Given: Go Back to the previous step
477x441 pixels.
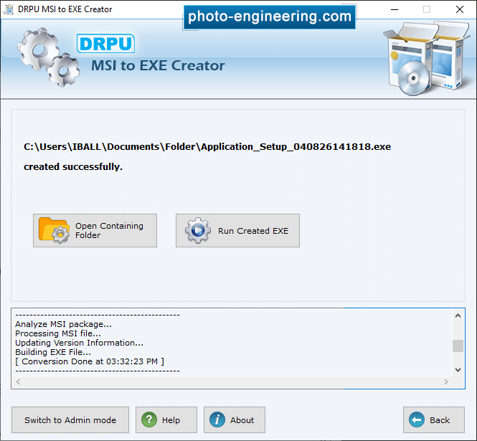Looking at the screenshot, I should [x=434, y=420].
